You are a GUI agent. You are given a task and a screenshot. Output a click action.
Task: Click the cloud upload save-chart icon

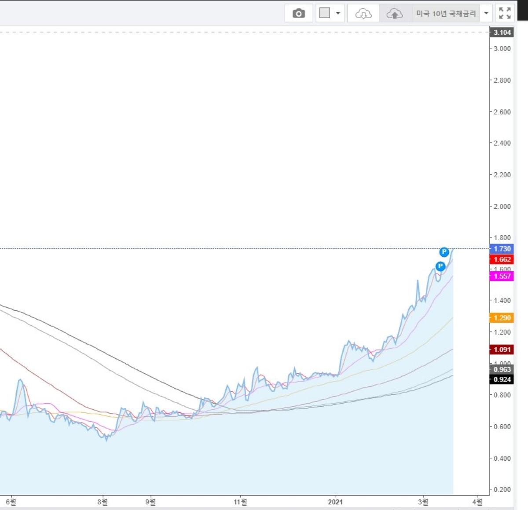coord(395,14)
